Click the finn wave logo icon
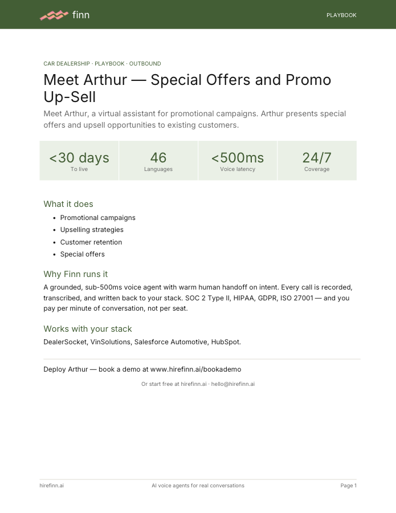396x513 pixels. click(54, 15)
